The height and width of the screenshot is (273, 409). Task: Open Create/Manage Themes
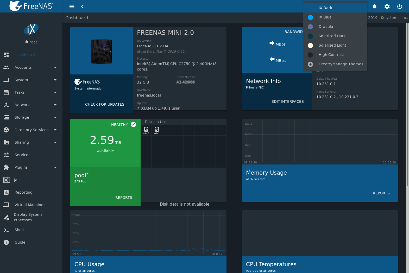pos(335,64)
